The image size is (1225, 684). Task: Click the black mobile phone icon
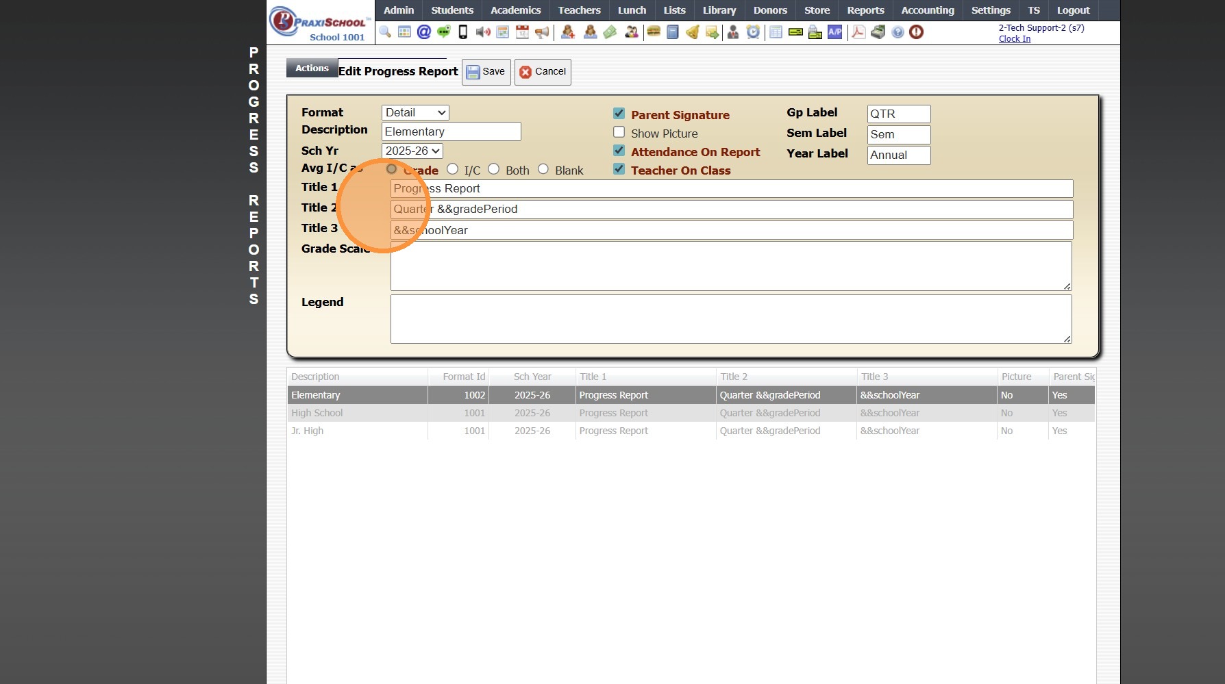coord(463,32)
